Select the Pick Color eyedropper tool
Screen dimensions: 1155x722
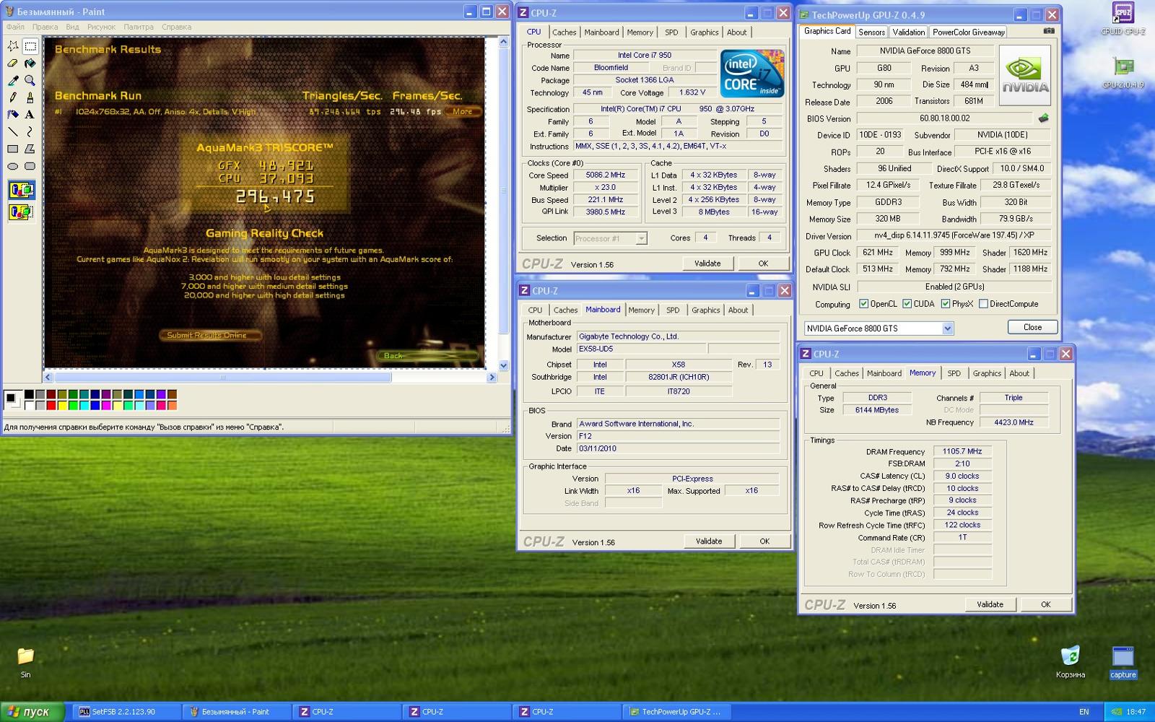[13, 80]
